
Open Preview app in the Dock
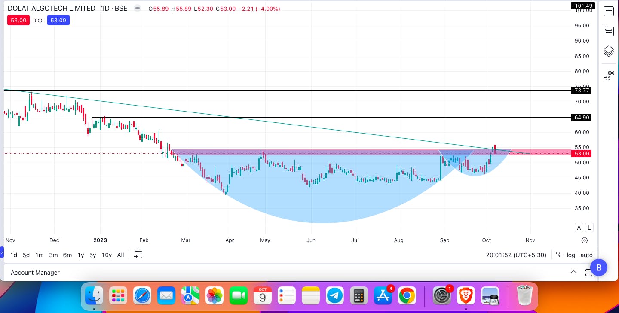[490, 296]
